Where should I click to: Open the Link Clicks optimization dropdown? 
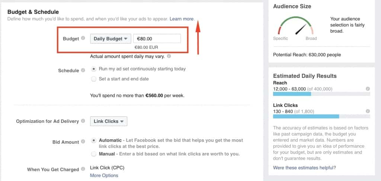pyautogui.click(x=109, y=121)
